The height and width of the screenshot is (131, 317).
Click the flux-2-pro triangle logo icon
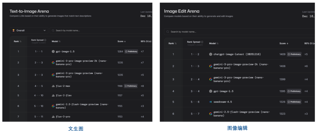pyautogui.click(x=53, y=116)
